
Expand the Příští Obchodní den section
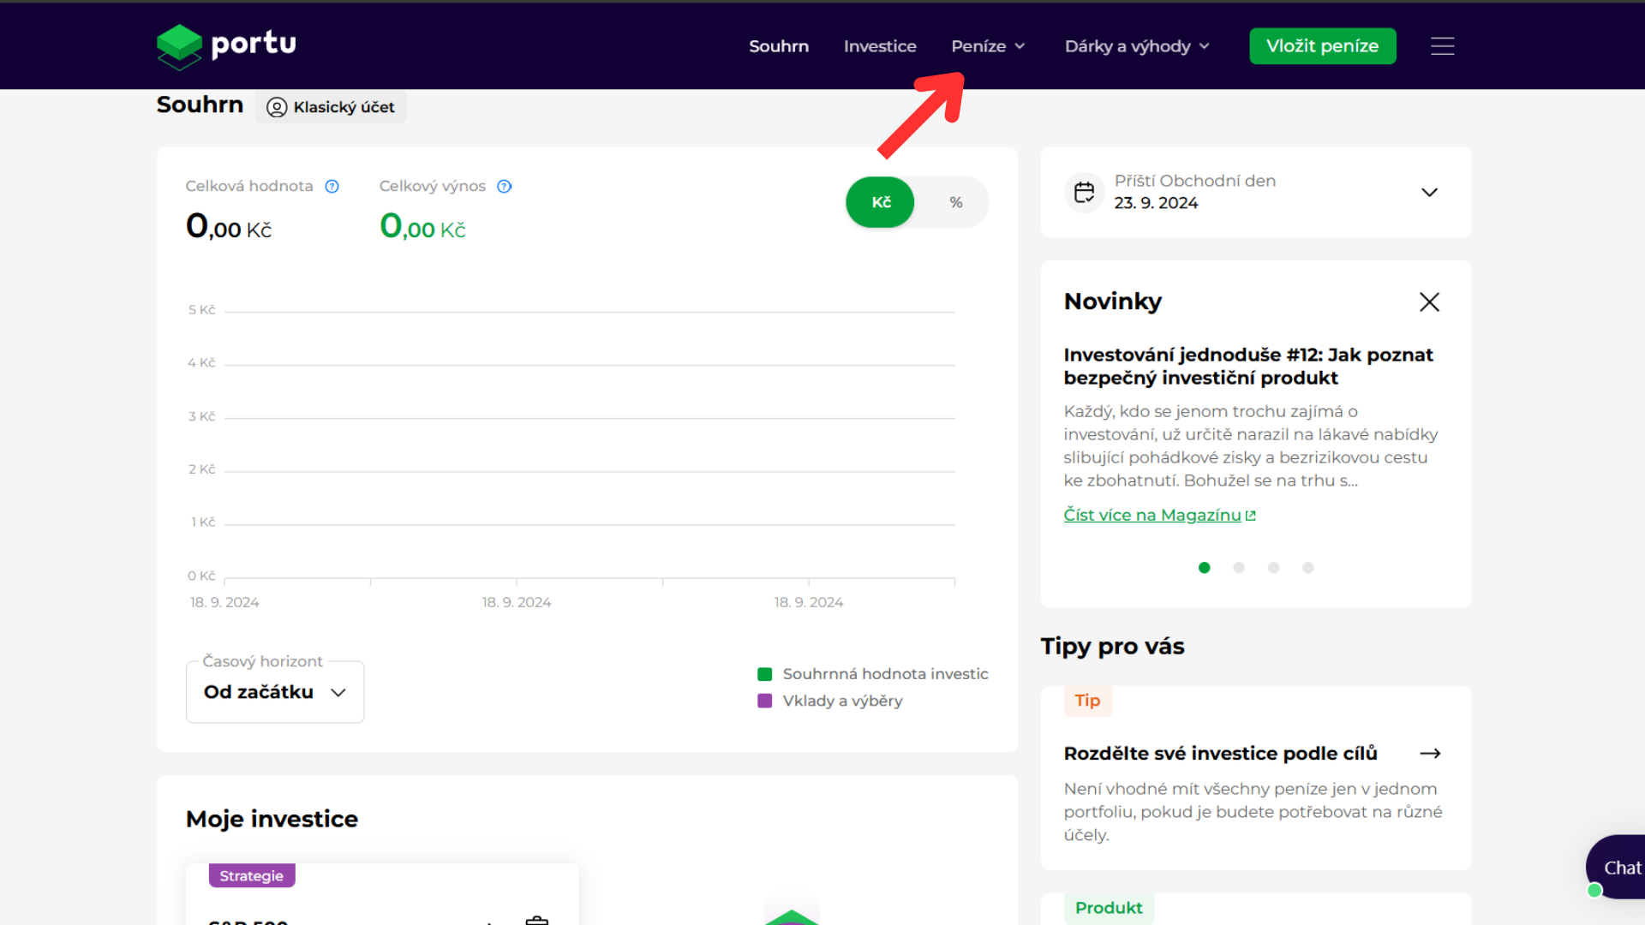pyautogui.click(x=1429, y=192)
